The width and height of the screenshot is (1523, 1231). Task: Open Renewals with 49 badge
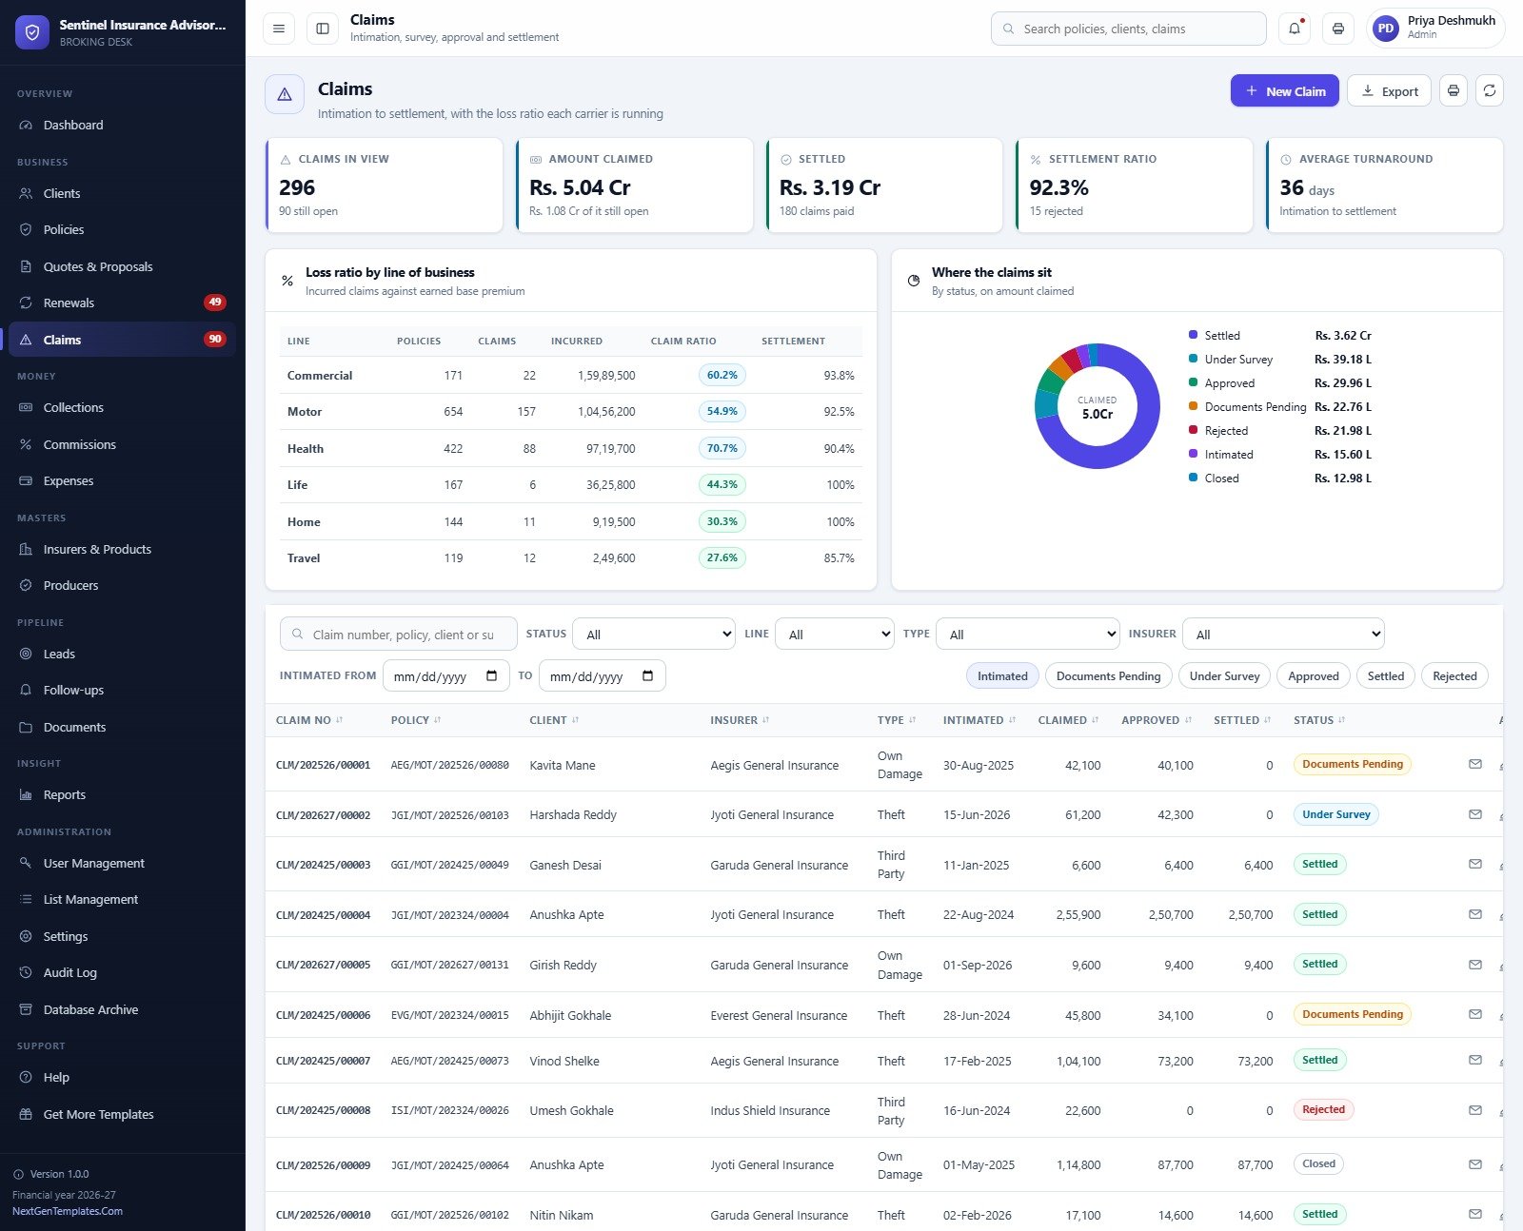tap(122, 303)
